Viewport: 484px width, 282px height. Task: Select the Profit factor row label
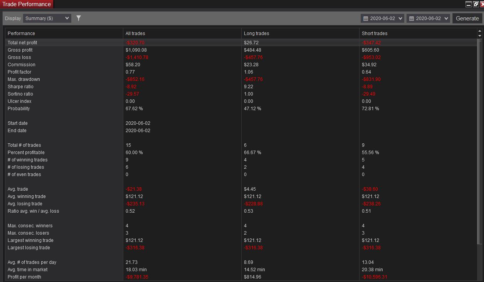(19, 72)
